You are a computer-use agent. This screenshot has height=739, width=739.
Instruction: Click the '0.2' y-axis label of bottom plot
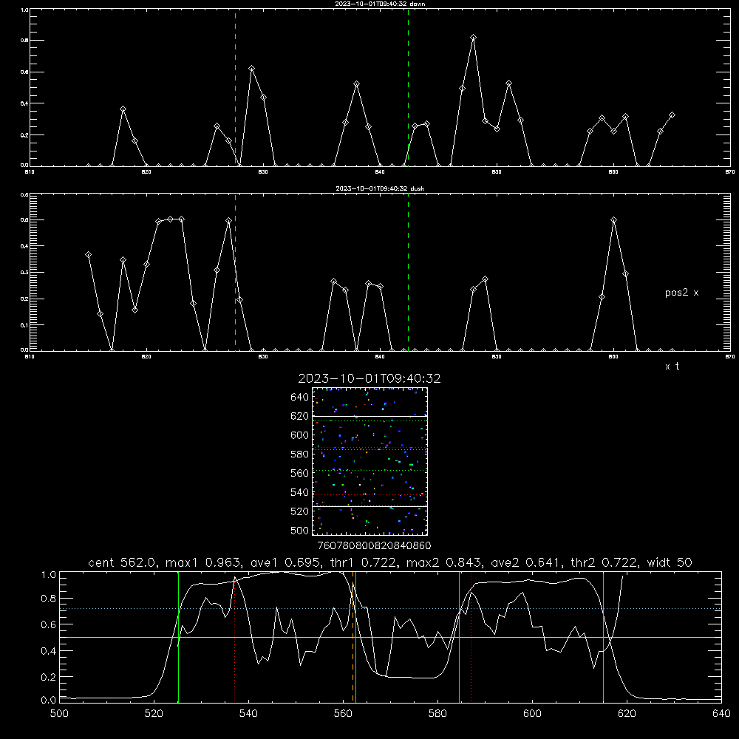coord(49,677)
